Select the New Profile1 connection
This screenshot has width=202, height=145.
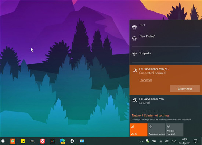166,38
